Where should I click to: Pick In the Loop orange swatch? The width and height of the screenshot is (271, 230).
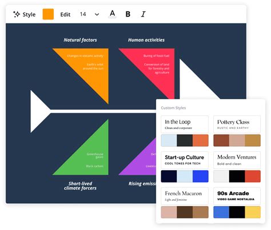point(201,140)
